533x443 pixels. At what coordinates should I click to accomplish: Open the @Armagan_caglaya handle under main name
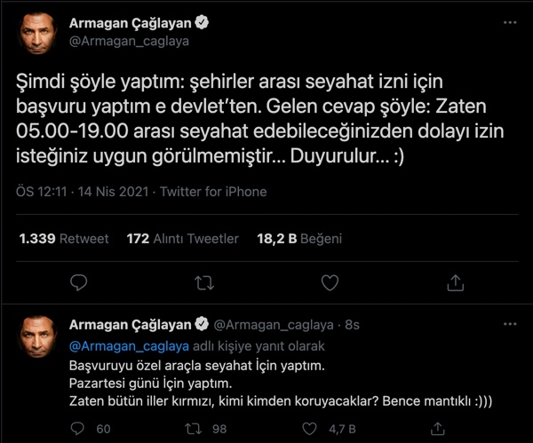pos(131,41)
